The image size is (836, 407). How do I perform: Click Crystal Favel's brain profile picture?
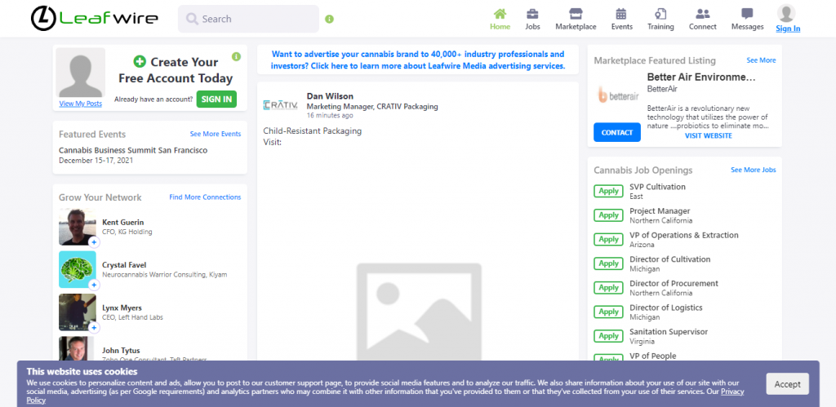click(78, 269)
